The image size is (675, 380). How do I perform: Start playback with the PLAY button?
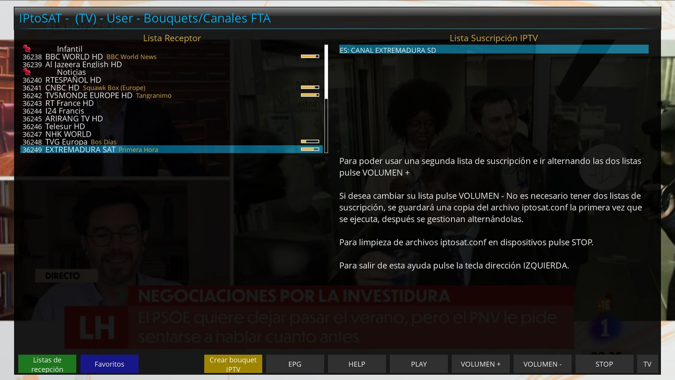pos(419,364)
